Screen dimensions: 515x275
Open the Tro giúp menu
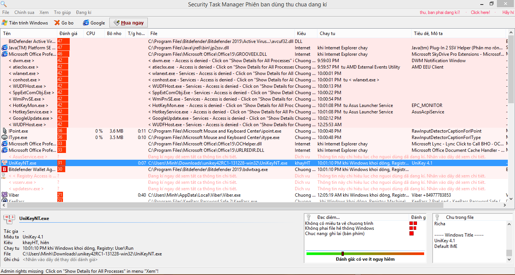pyautogui.click(x=62, y=12)
